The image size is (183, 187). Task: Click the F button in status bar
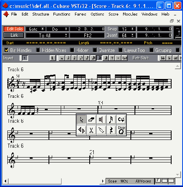(158, 180)
